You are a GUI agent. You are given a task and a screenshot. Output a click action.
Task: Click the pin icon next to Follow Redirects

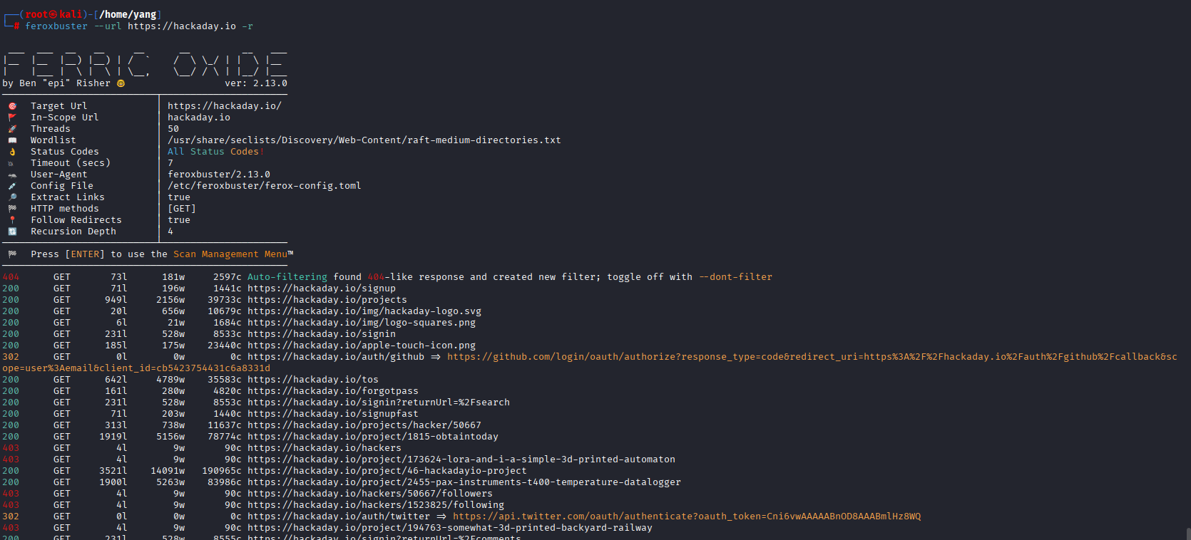point(12,220)
